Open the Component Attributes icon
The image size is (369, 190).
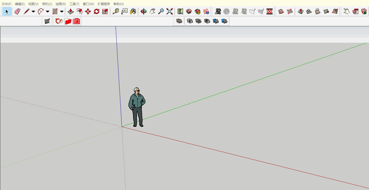coord(364,11)
